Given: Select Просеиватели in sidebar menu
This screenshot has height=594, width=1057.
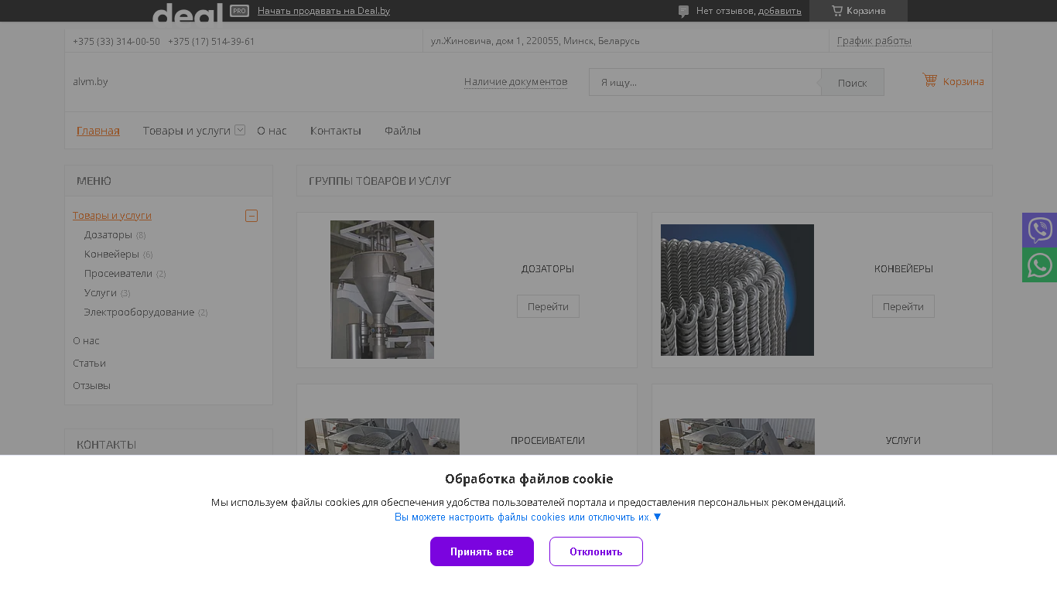Looking at the screenshot, I should [x=118, y=273].
